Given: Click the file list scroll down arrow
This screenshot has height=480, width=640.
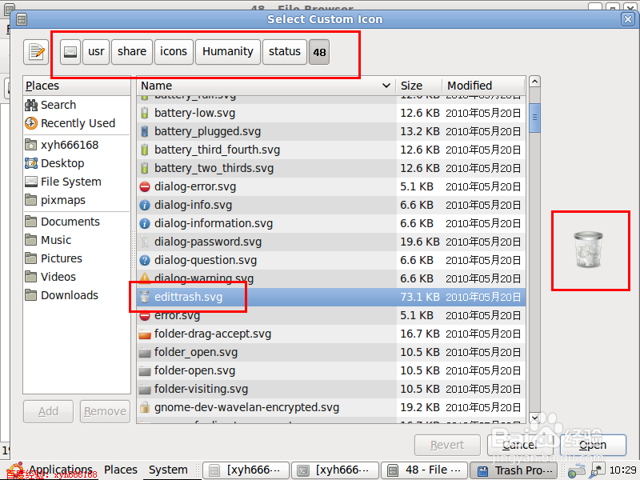Looking at the screenshot, I should [534, 418].
